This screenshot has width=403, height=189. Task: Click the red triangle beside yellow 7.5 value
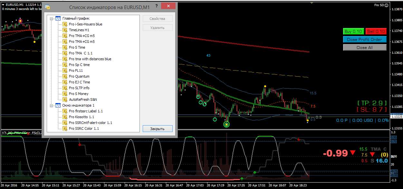click(x=372, y=155)
